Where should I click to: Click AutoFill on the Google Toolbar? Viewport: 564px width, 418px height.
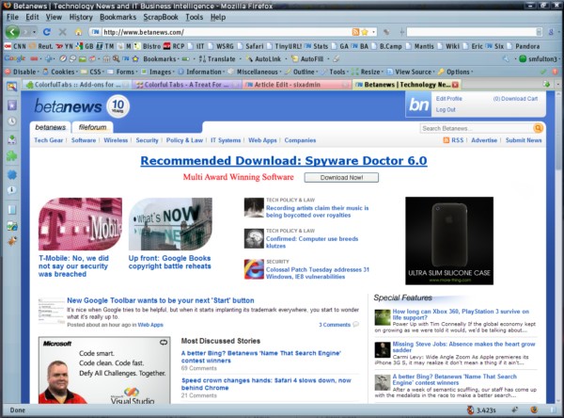[x=307, y=58]
